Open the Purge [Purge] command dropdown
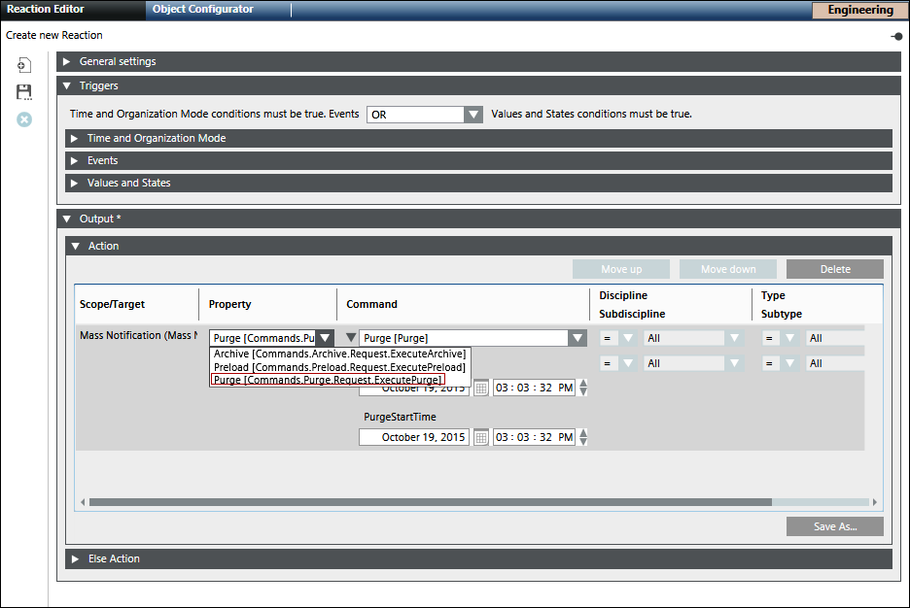The height and width of the screenshot is (608, 910). (577, 338)
